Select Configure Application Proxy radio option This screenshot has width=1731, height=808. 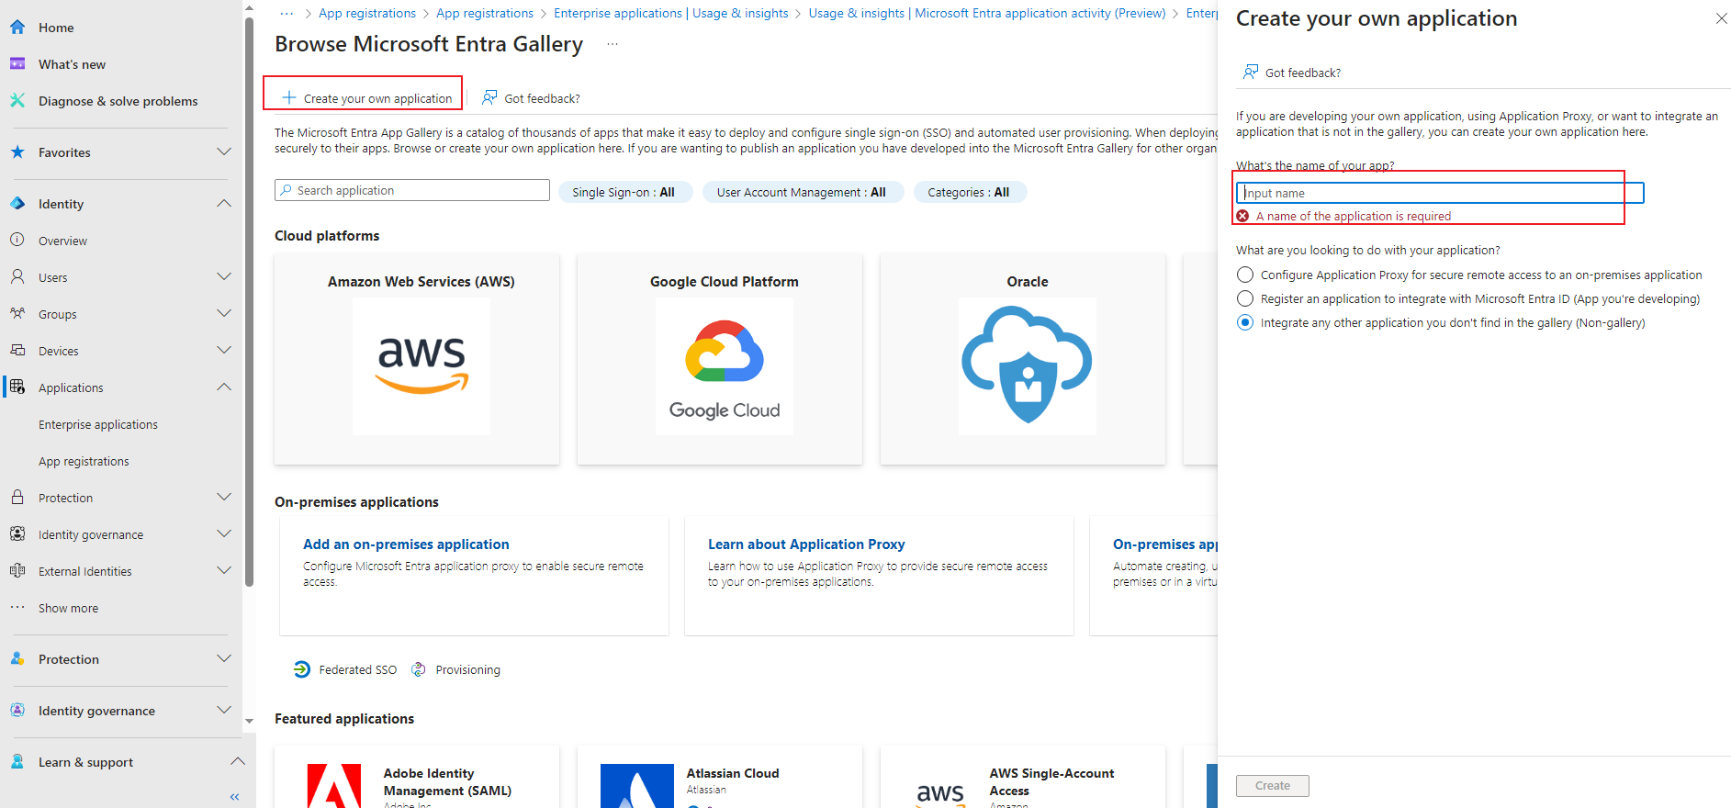[x=1245, y=275]
